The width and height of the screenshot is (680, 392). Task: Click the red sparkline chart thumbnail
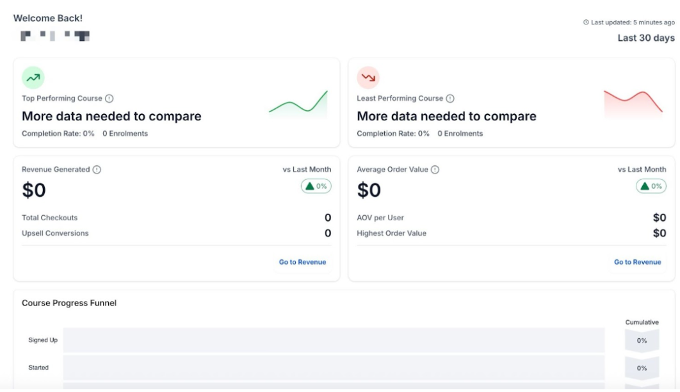tap(633, 104)
